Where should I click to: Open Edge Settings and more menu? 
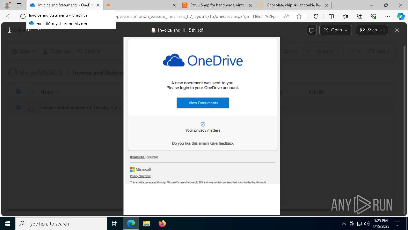[388, 16]
